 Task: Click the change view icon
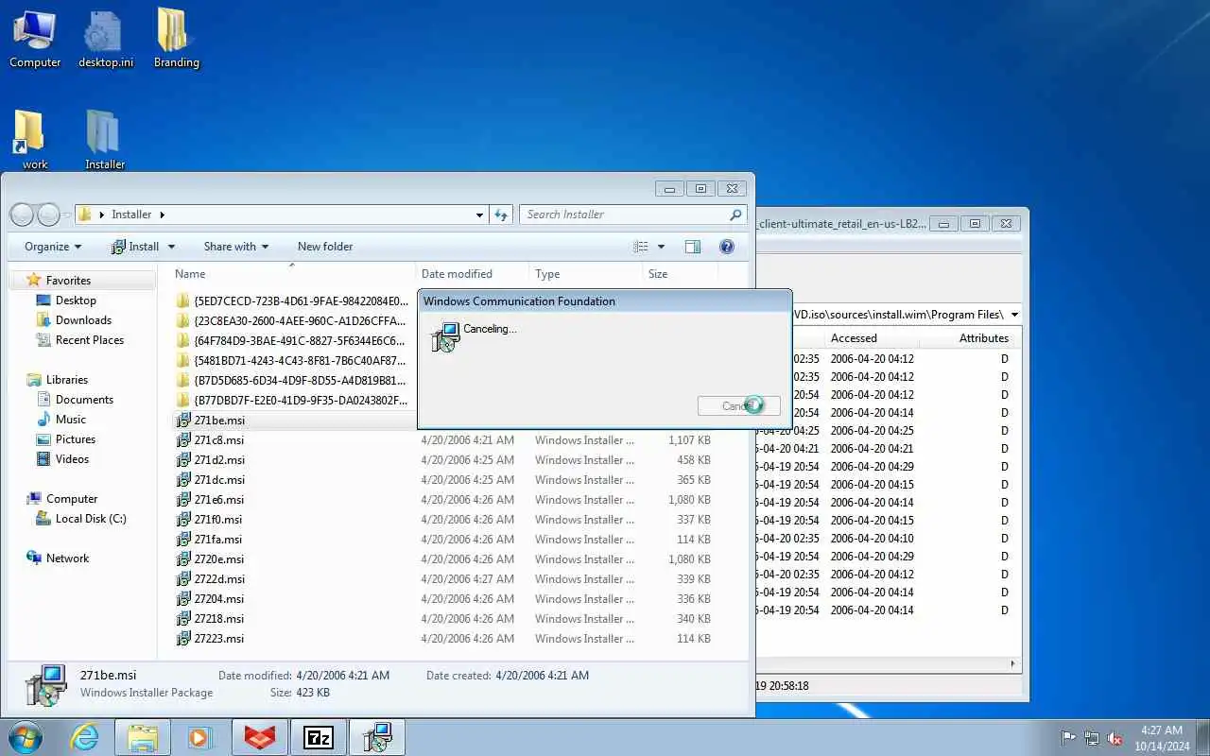641,247
